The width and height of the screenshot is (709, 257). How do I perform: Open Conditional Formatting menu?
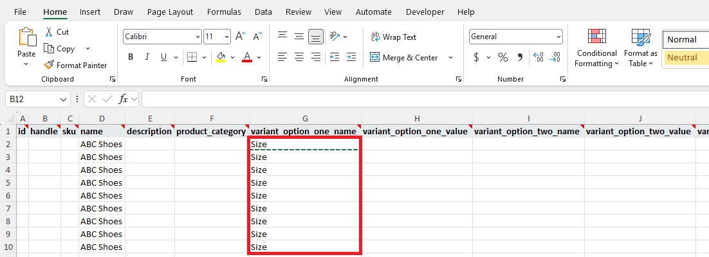(x=597, y=48)
